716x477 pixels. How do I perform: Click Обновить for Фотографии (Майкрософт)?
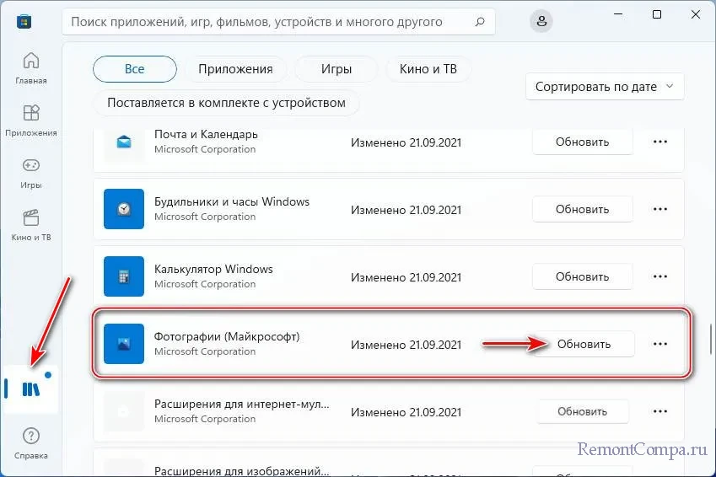click(583, 344)
